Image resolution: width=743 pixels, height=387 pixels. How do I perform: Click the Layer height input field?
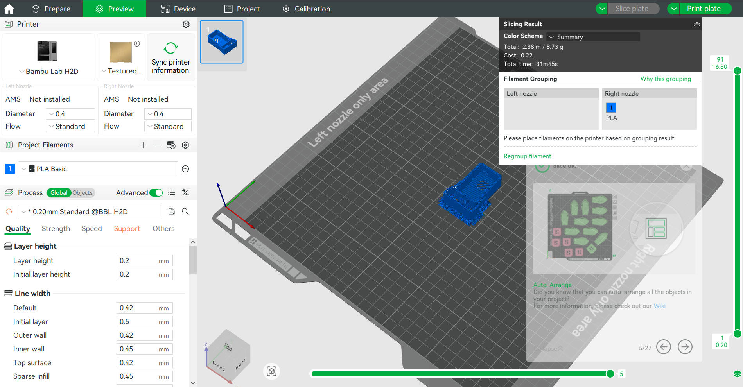144,261
